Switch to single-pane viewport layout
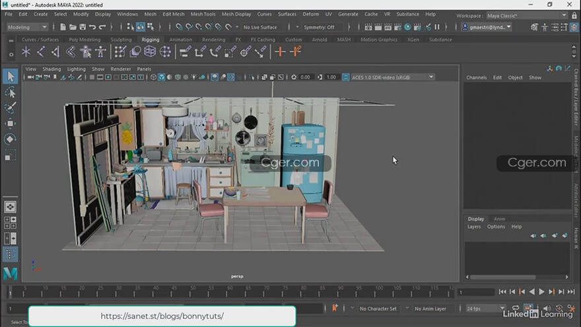 [11, 207]
